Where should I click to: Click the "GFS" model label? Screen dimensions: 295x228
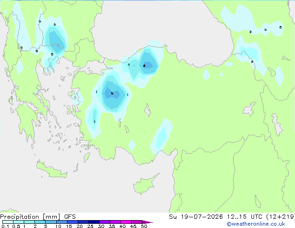(x=70, y=217)
